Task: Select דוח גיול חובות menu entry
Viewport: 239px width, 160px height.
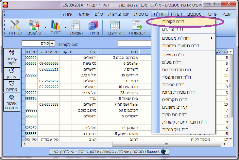Action: click(183, 129)
